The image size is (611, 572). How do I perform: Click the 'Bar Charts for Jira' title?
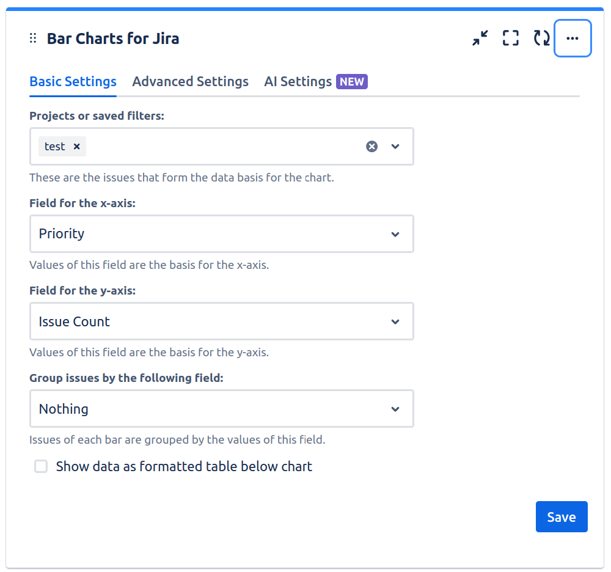[x=113, y=39]
